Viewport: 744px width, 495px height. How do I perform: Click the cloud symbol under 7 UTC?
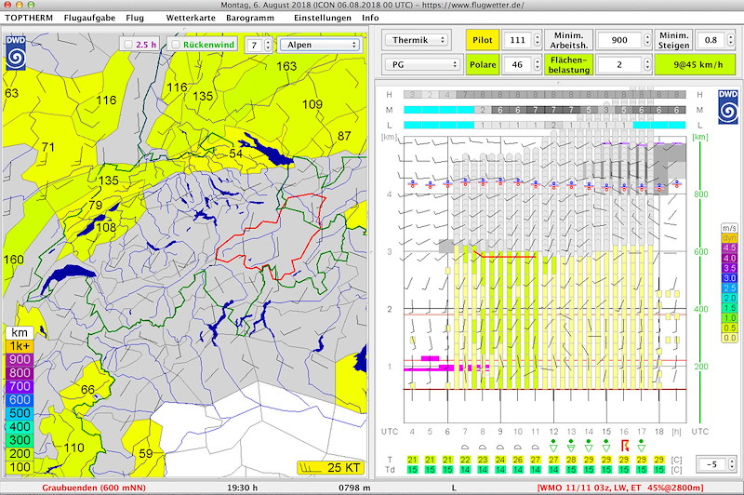(x=465, y=447)
